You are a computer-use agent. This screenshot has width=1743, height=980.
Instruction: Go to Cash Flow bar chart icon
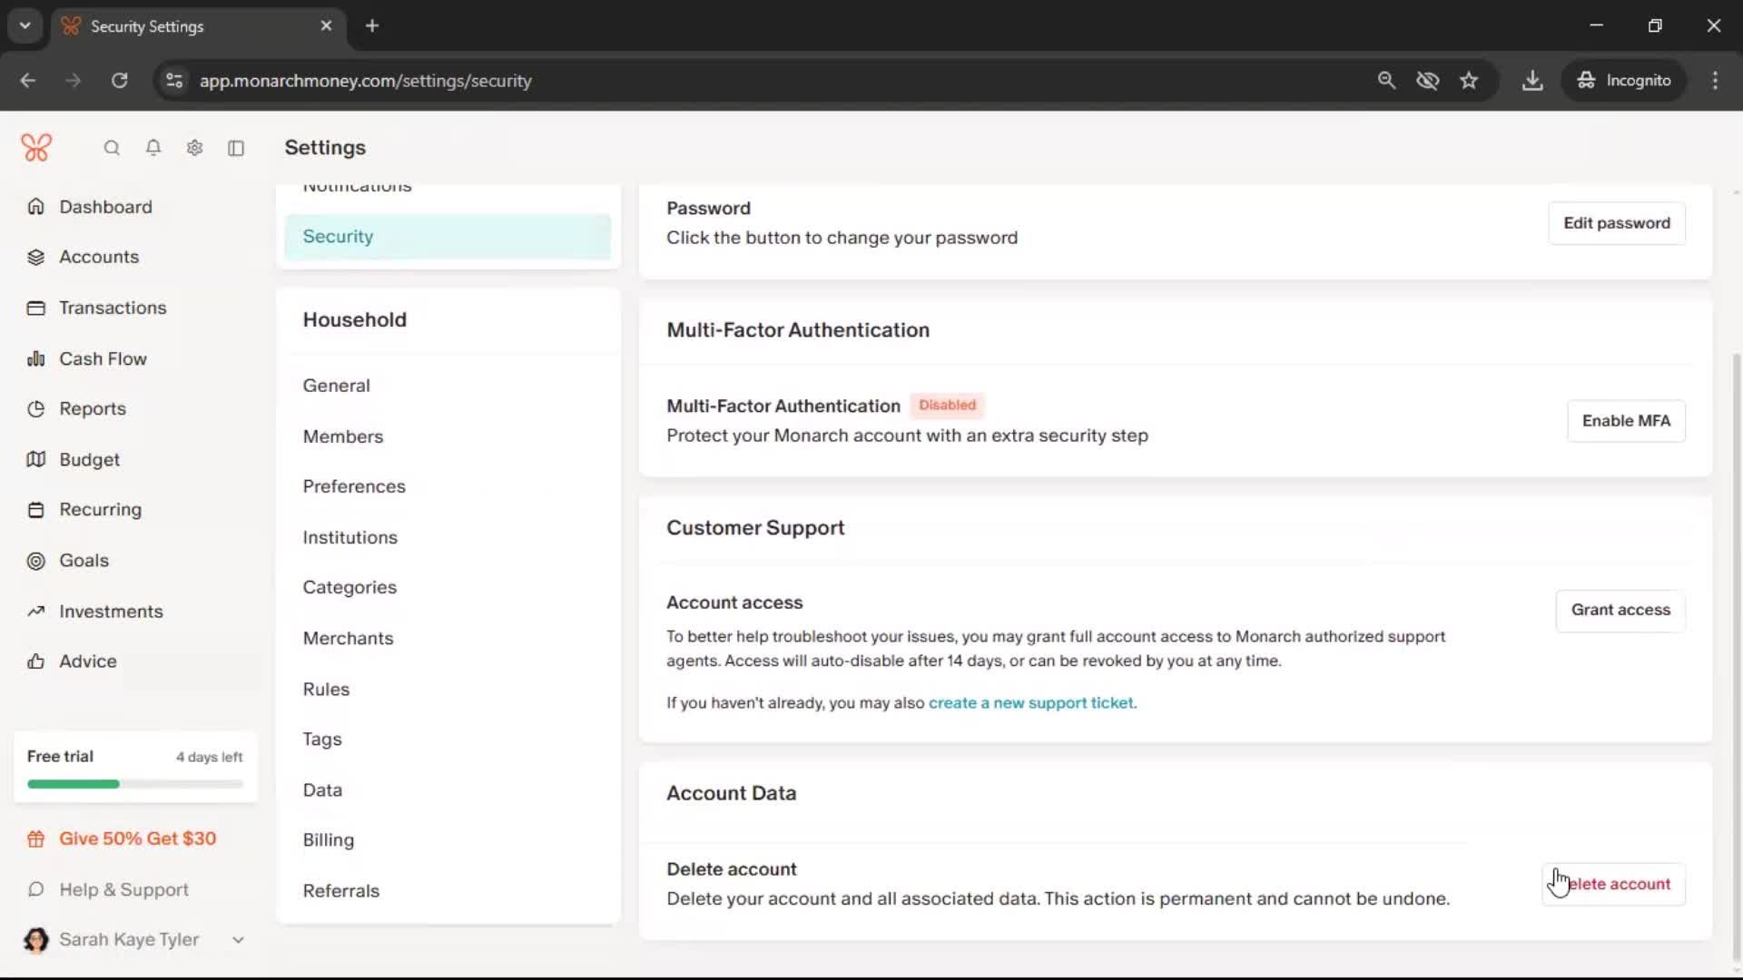pos(35,358)
